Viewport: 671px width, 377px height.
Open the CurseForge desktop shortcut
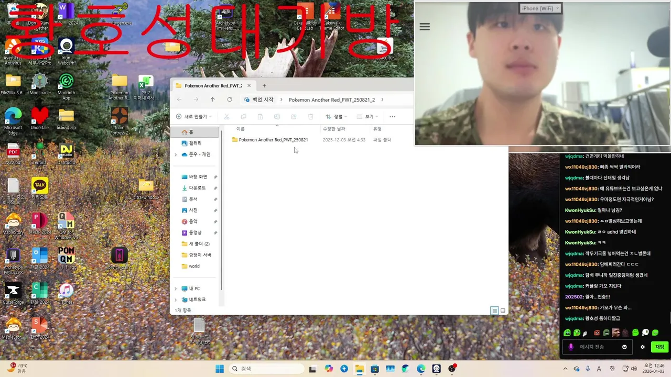13,294
